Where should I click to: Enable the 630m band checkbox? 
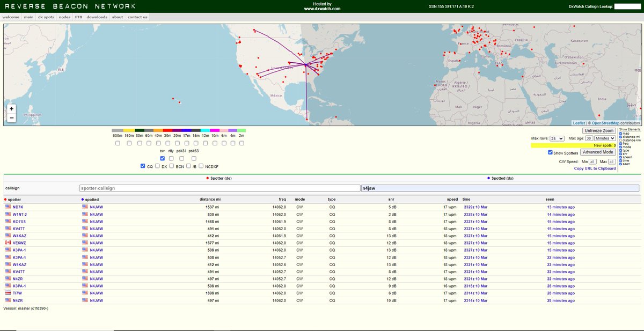point(118,143)
